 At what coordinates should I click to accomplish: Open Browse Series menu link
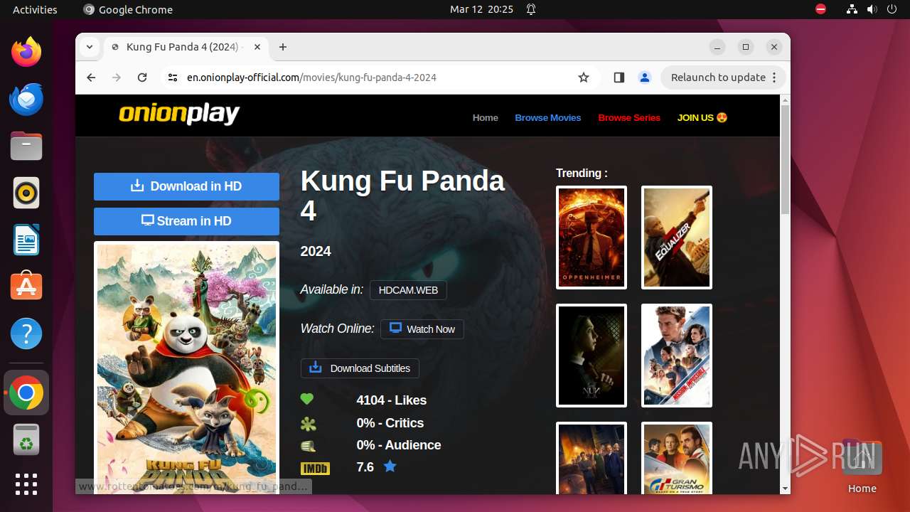tap(629, 118)
